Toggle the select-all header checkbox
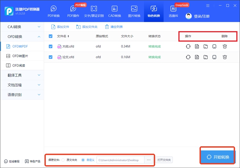 [51, 36]
